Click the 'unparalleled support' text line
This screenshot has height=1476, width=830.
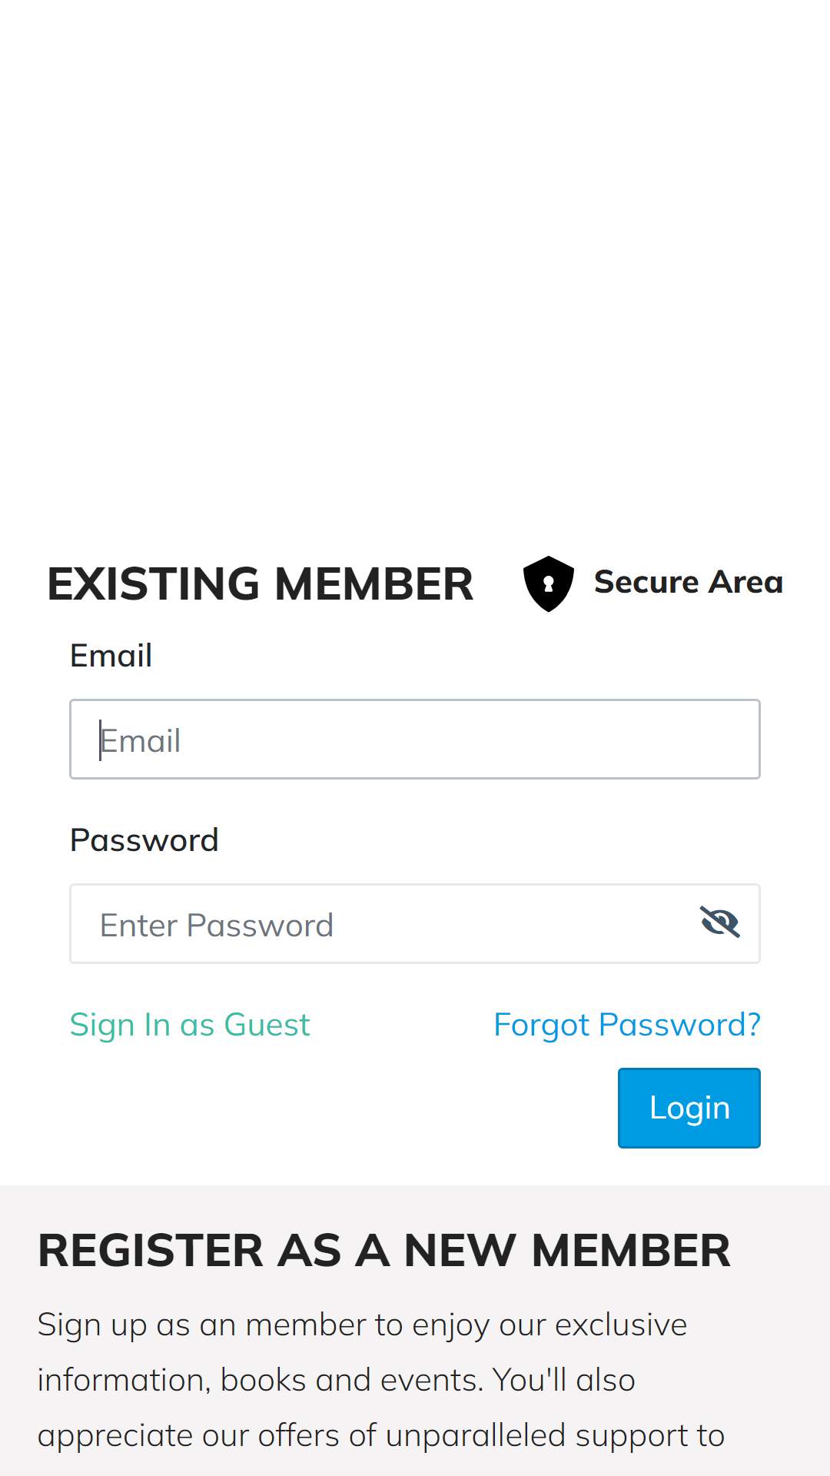tap(381, 1436)
